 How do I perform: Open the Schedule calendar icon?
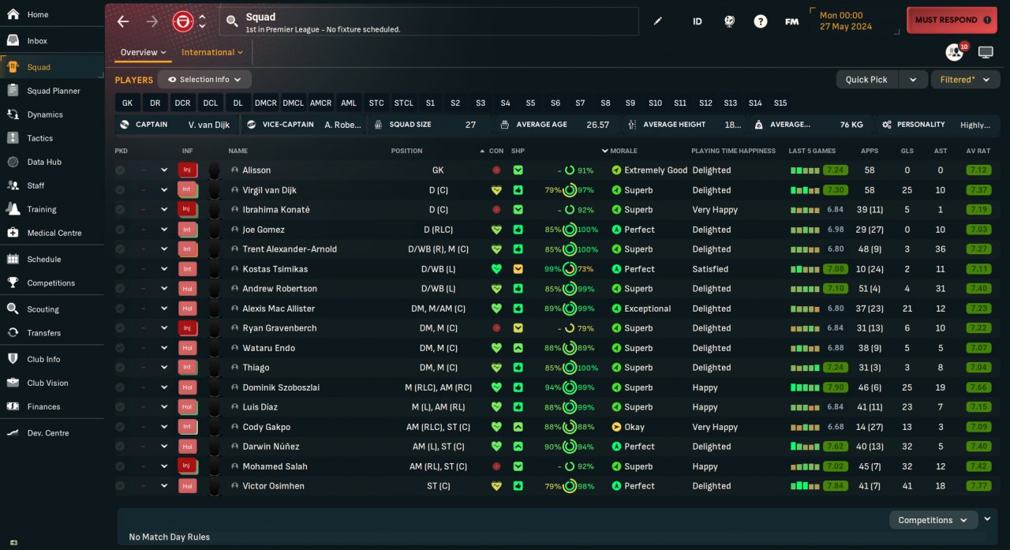tap(13, 259)
